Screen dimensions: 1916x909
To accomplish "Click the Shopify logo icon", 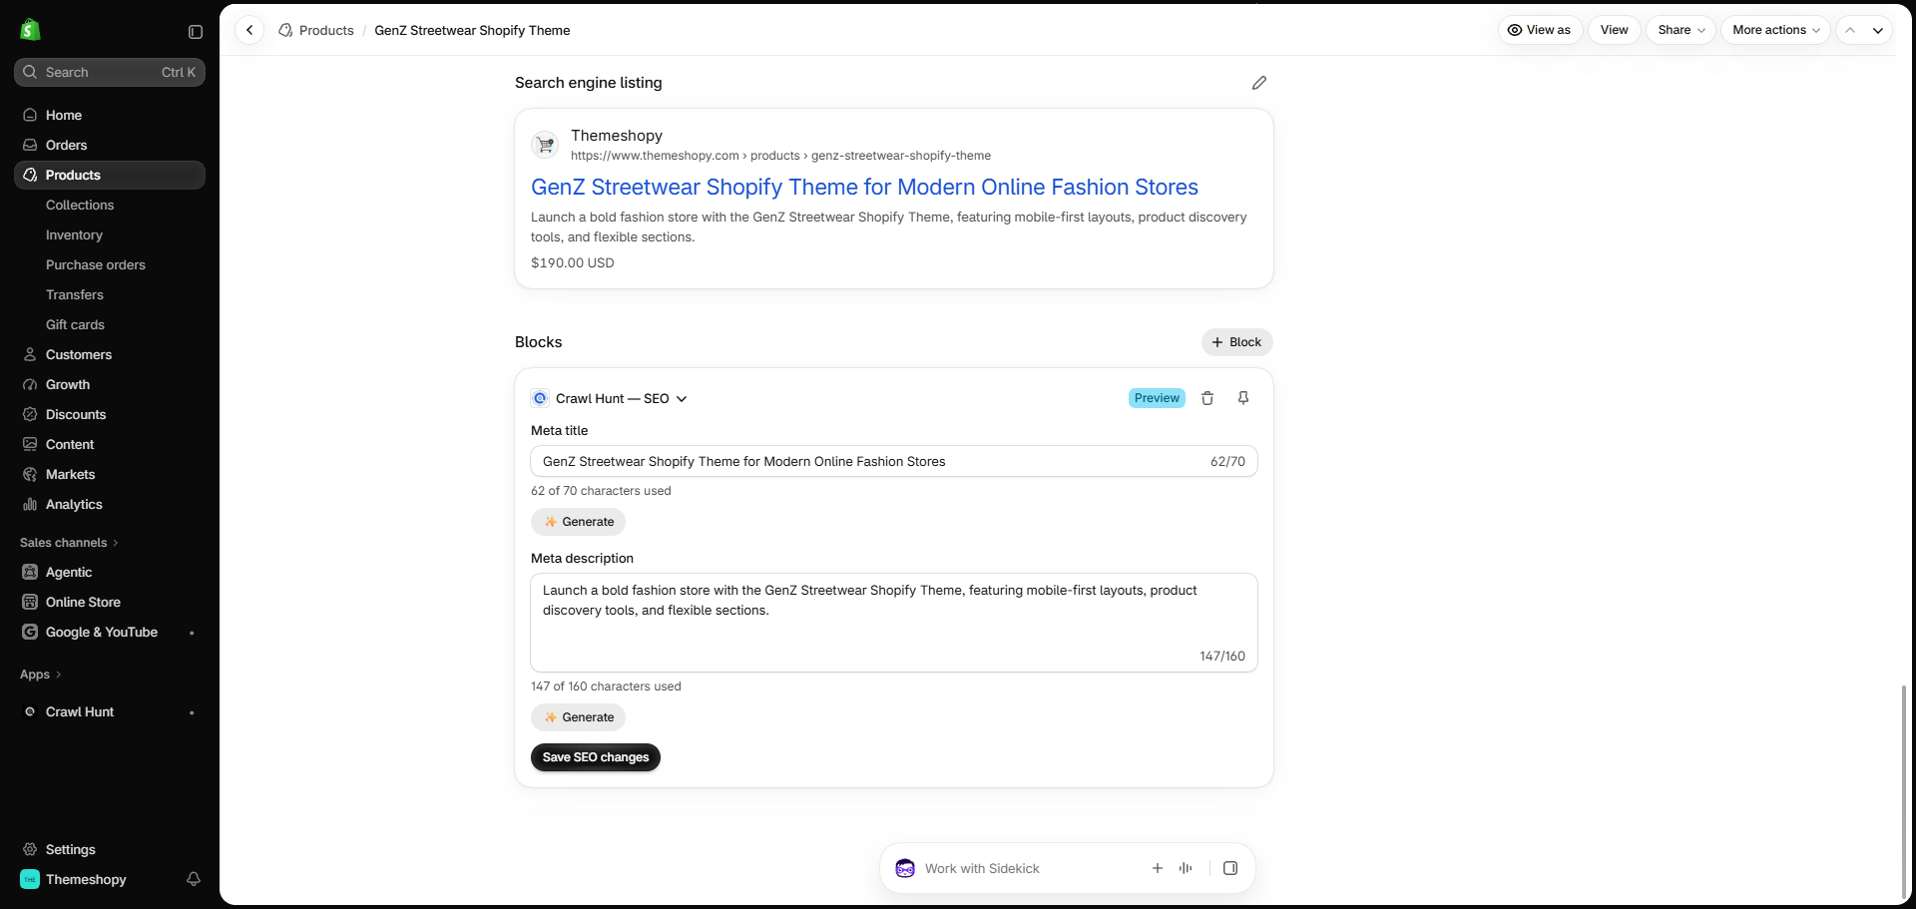I will (30, 30).
